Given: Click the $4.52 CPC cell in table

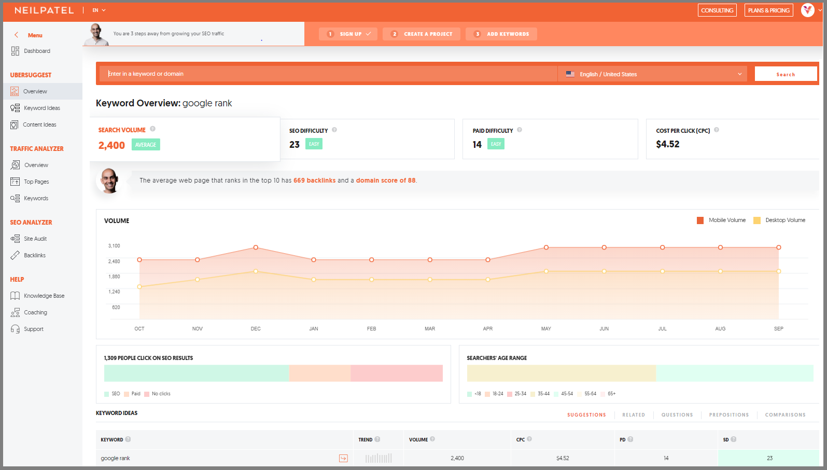Looking at the screenshot, I should click(563, 458).
